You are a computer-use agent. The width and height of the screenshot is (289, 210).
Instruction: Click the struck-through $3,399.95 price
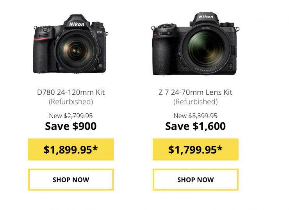203,115
